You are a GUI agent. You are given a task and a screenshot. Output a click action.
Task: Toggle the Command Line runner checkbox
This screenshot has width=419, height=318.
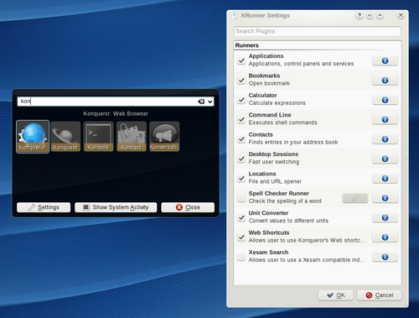pyautogui.click(x=241, y=119)
